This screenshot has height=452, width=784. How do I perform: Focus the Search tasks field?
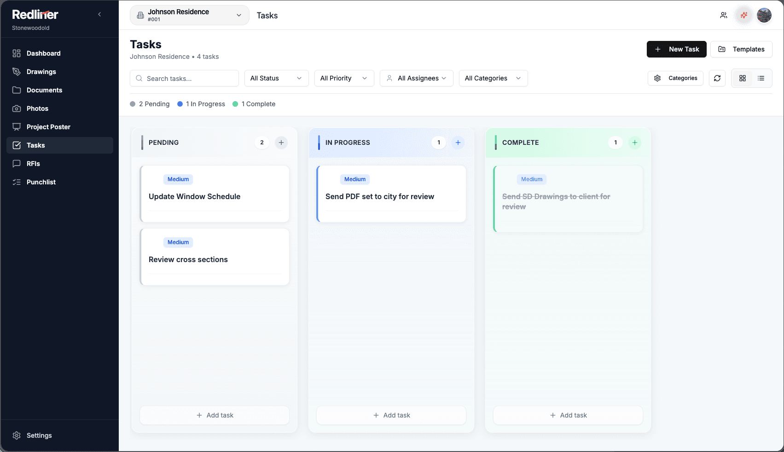point(184,78)
